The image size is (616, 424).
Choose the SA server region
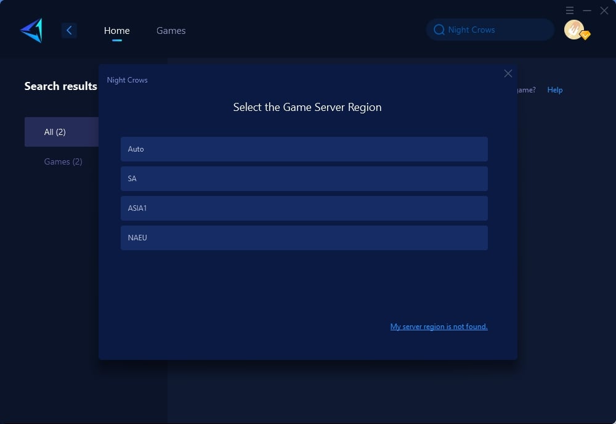[304, 179]
